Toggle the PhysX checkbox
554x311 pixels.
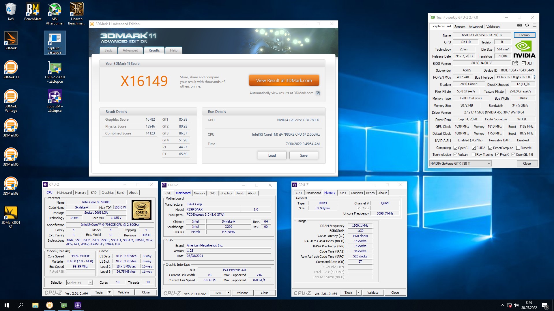(497, 155)
